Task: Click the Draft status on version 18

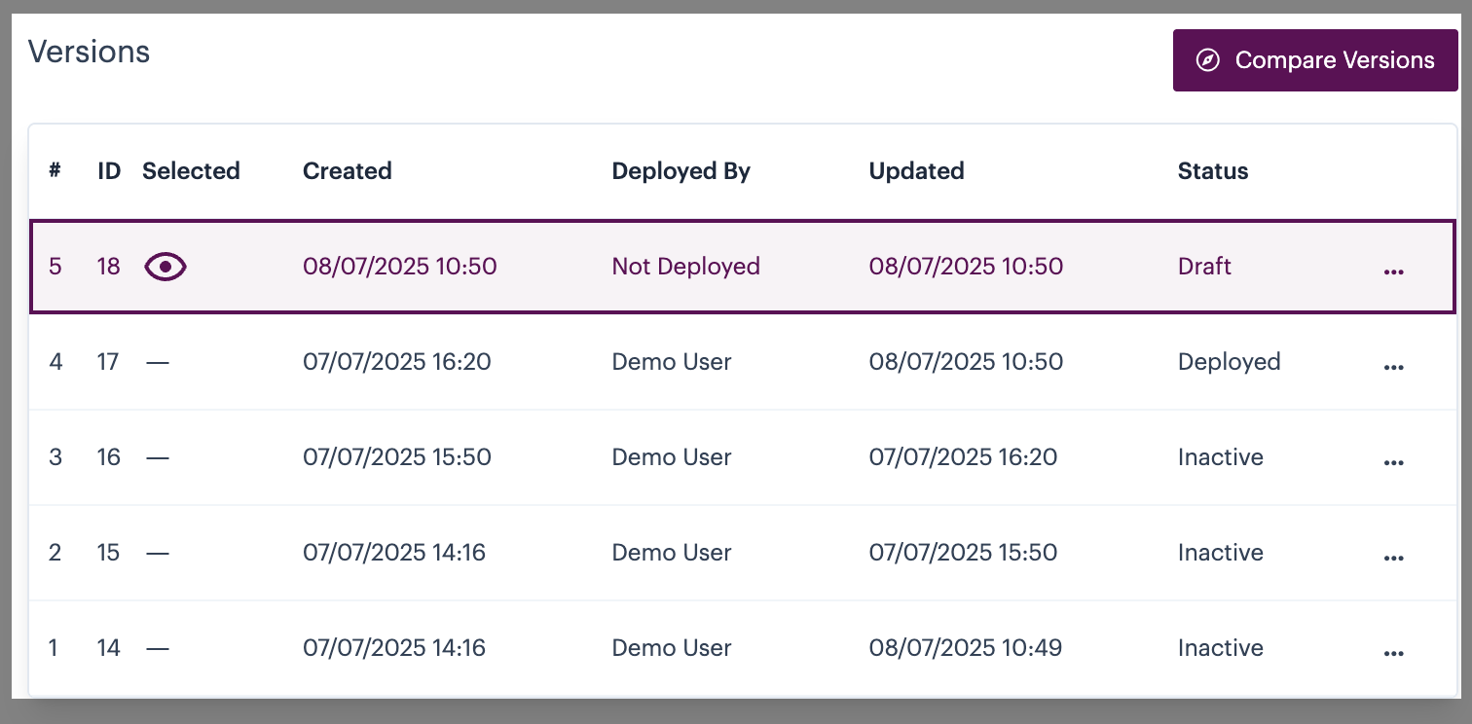Action: (1204, 267)
